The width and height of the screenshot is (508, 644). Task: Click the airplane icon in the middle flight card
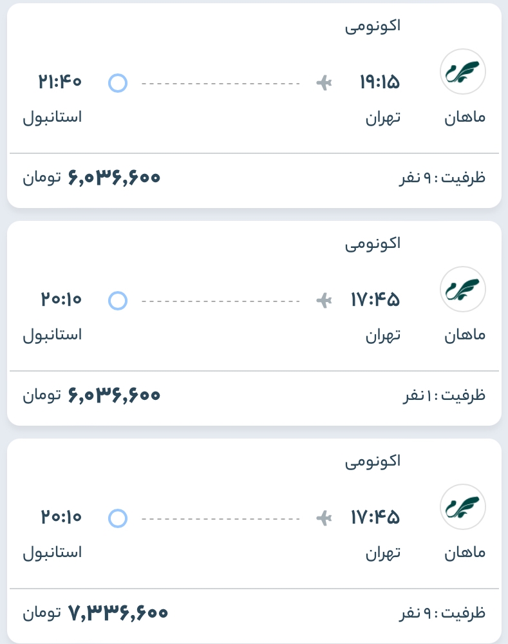(x=324, y=300)
